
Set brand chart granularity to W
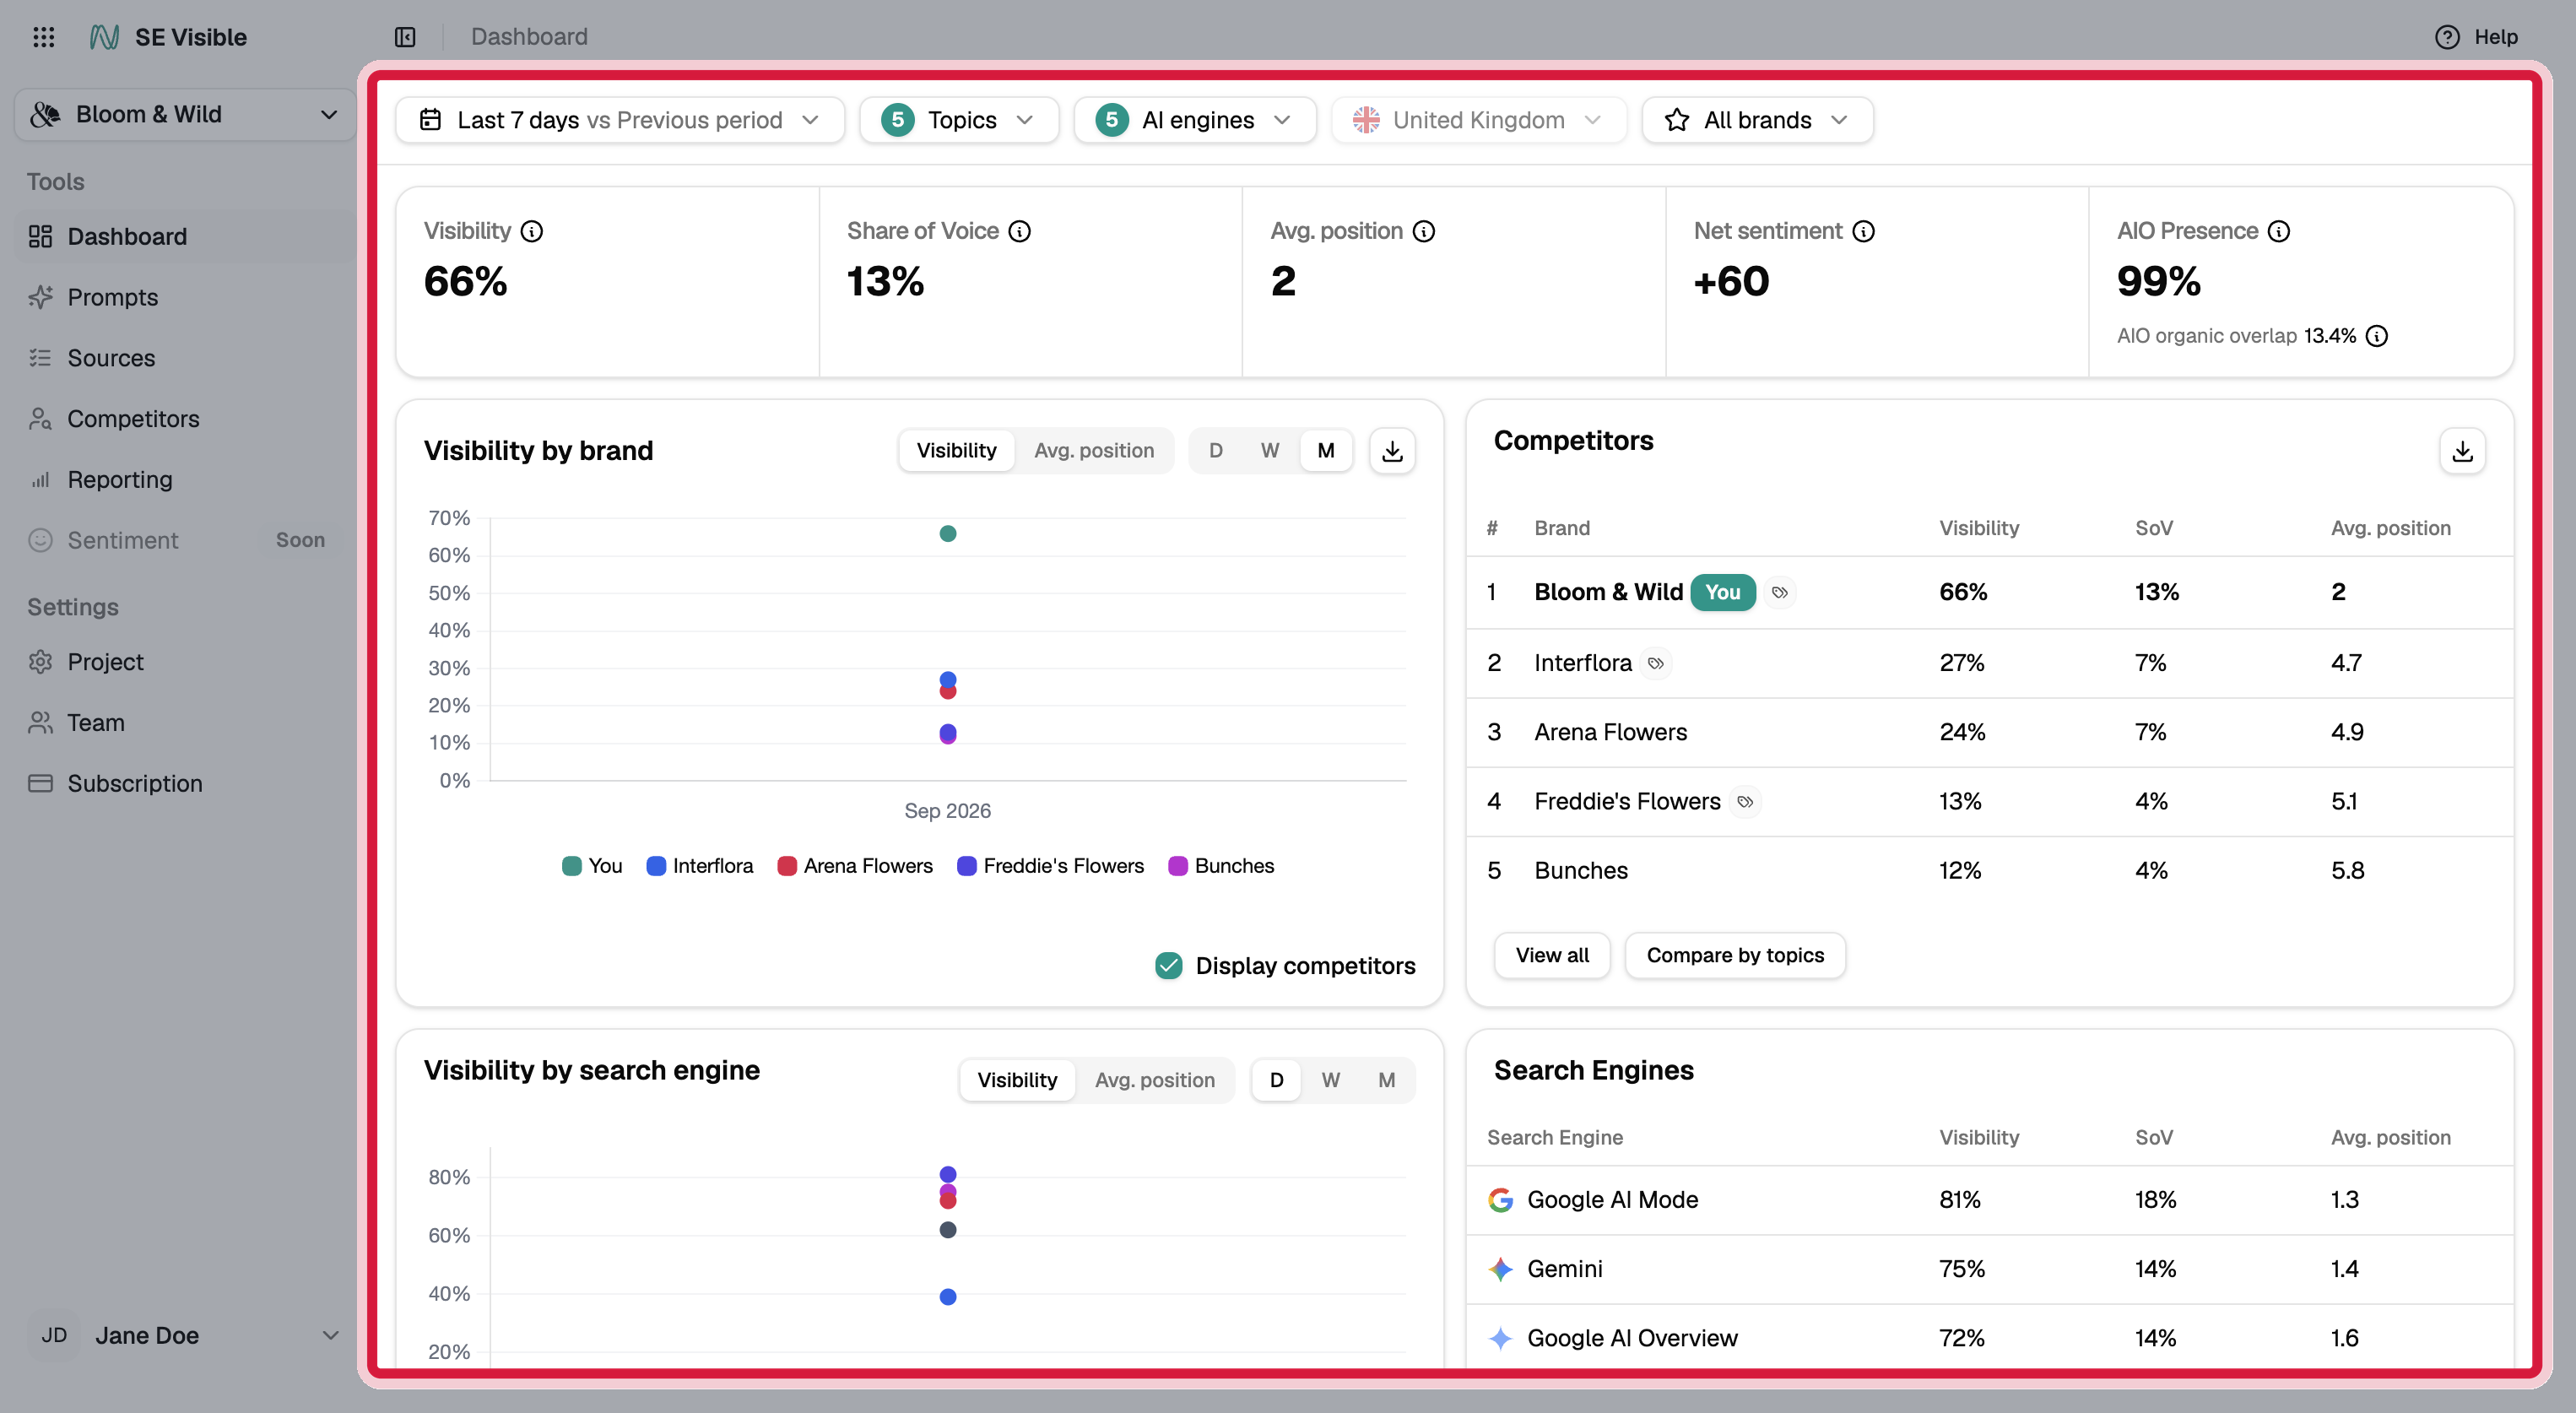1270,451
